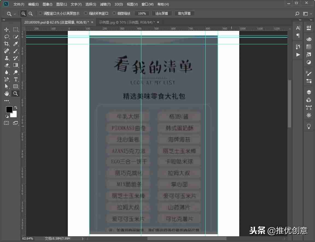Screen dimensions: 315x242
Task: Open the 图像(I) menu
Action: pos(47,4)
